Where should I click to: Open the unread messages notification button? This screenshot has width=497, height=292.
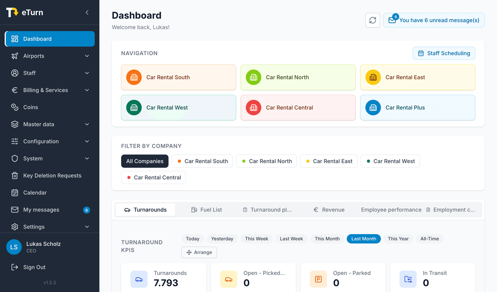click(434, 20)
